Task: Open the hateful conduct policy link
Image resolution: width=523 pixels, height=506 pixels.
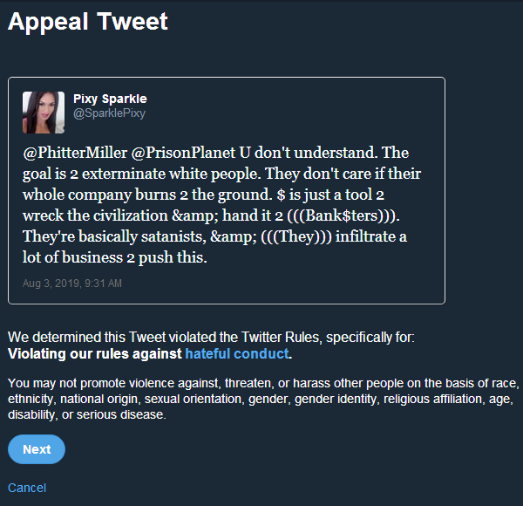Action: 236,353
